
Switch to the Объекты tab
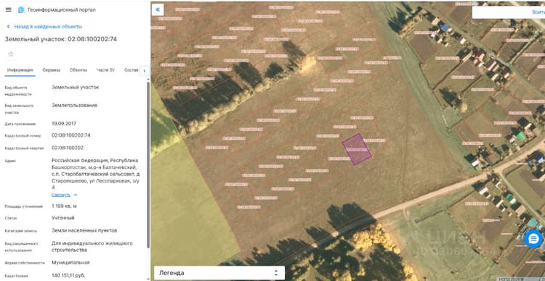click(x=78, y=70)
